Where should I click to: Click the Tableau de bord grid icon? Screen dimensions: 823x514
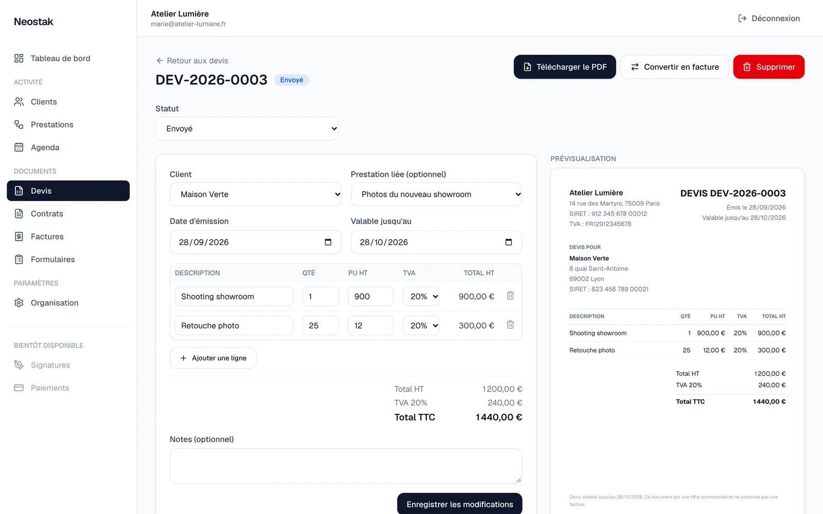pos(19,59)
